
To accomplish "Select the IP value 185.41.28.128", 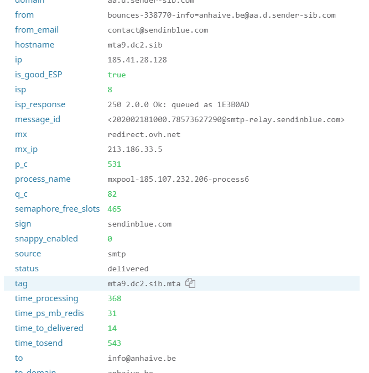I will [137, 60].
